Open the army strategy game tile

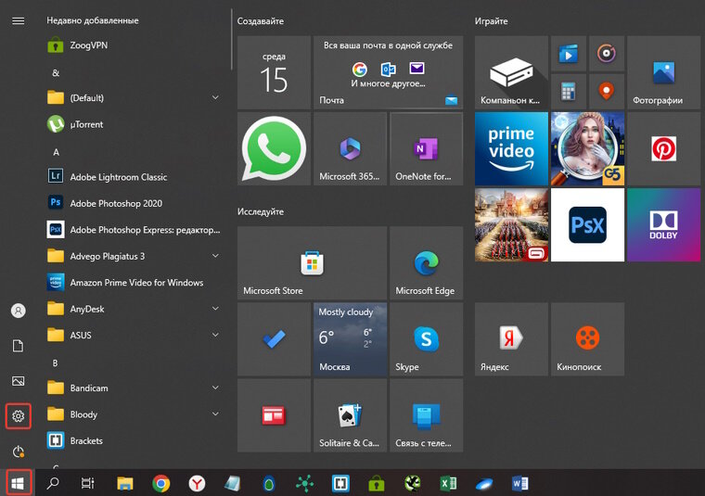[511, 224]
